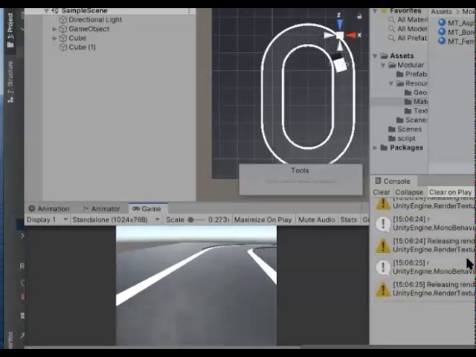The height and width of the screenshot is (357, 476).
Task: Toggle Maximize On Play in Game view
Action: [263, 220]
